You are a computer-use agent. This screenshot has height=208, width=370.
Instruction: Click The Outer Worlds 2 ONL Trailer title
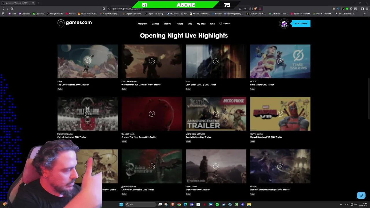click(73, 85)
